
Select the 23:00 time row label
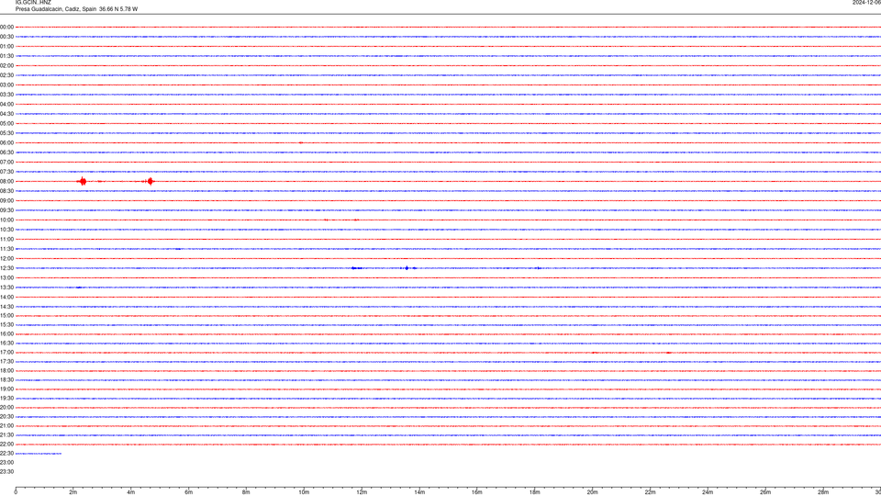(6, 463)
